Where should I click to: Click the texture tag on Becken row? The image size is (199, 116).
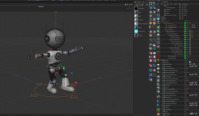tap(190, 62)
